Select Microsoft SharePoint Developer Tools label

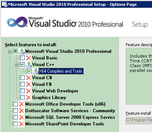pyautogui.click(x=65, y=124)
